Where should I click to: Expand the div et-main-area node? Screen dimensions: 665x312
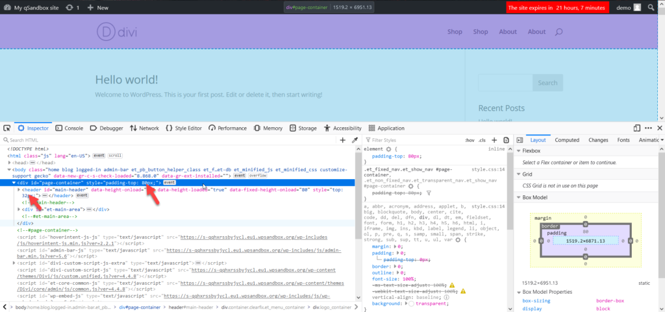pyautogui.click(x=19, y=209)
